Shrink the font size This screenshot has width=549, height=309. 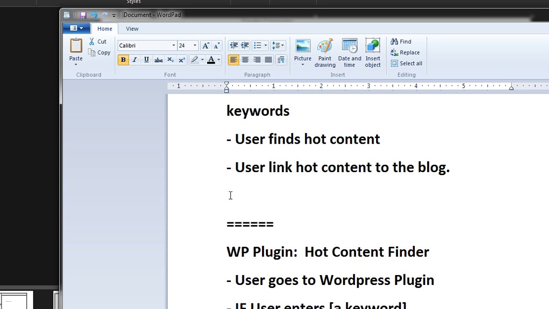tap(217, 45)
